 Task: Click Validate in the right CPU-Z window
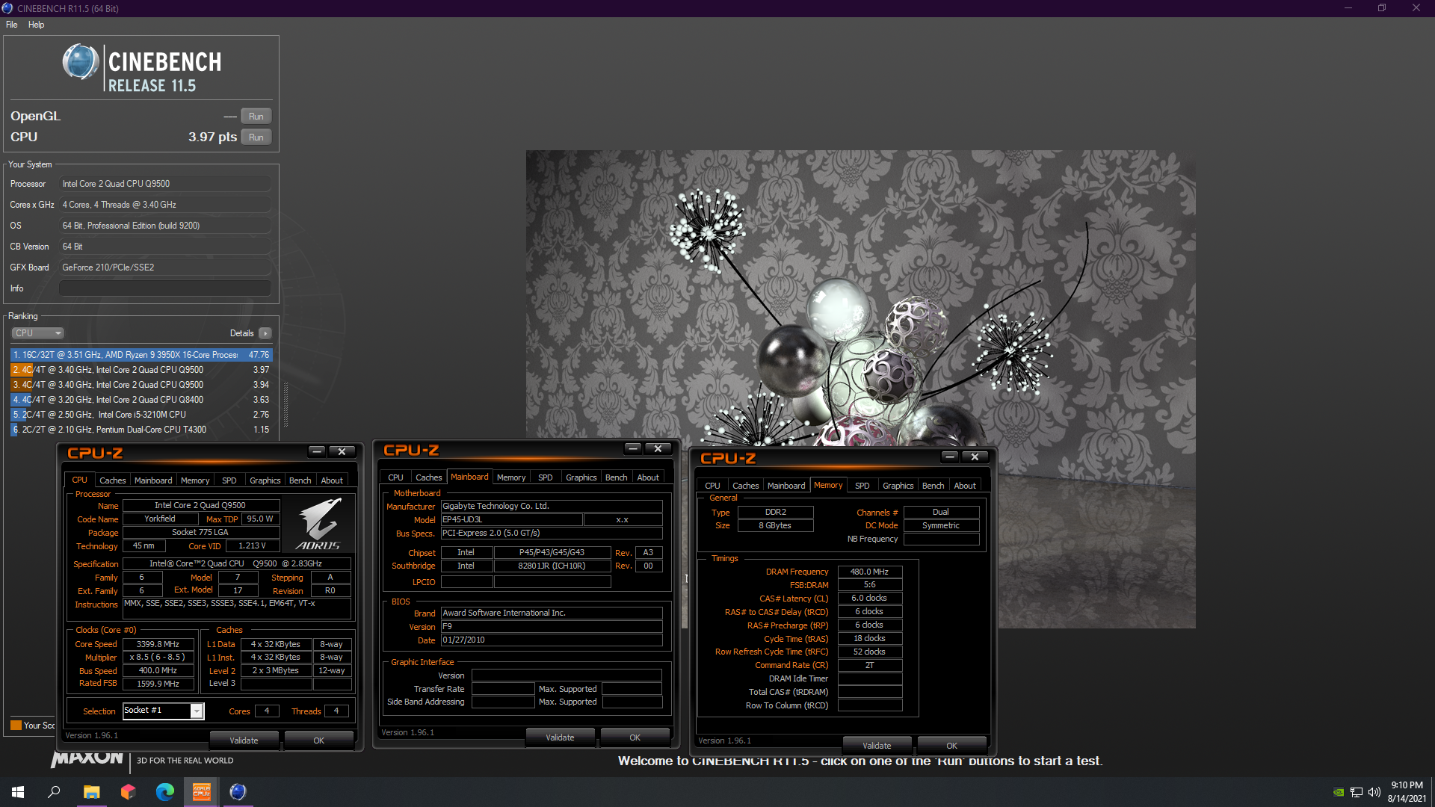[x=877, y=746]
